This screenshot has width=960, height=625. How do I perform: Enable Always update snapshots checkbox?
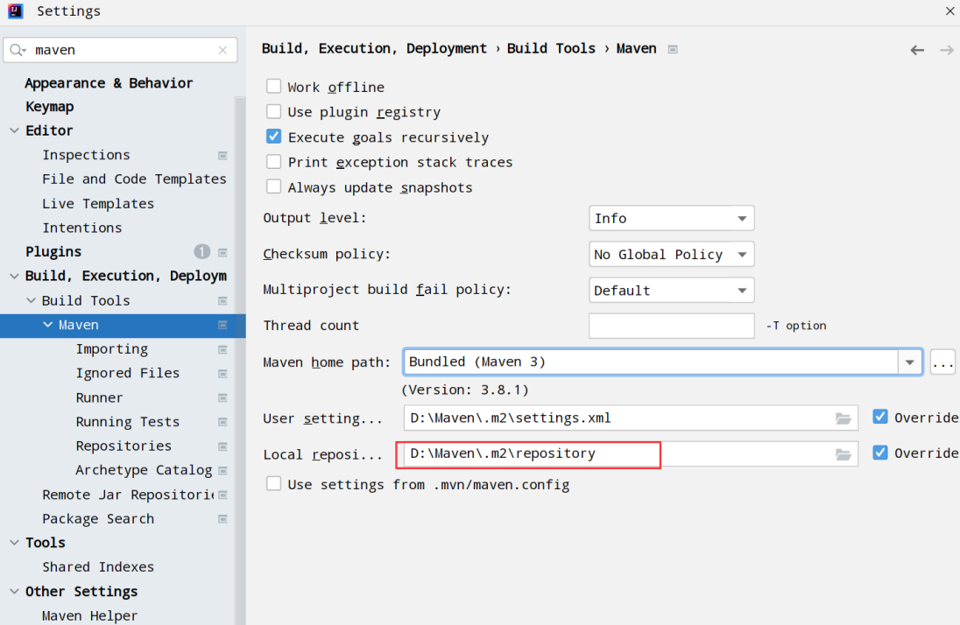pos(273,186)
